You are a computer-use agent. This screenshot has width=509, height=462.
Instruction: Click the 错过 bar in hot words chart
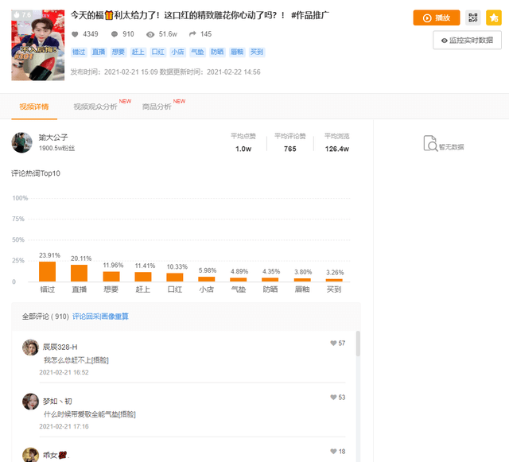pos(48,272)
